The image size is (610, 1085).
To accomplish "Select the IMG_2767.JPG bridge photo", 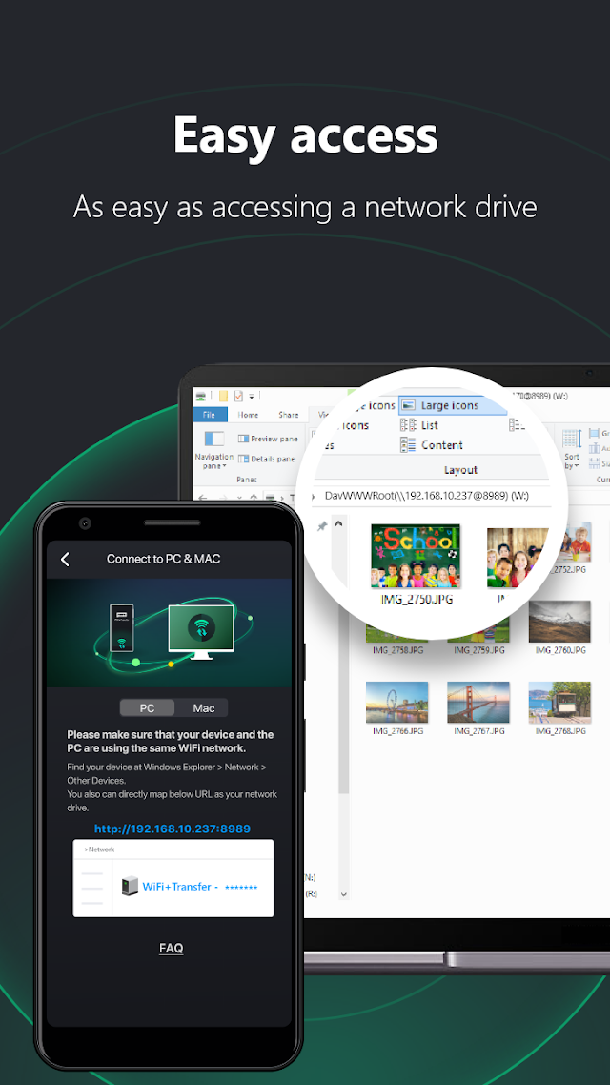I will pyautogui.click(x=478, y=708).
